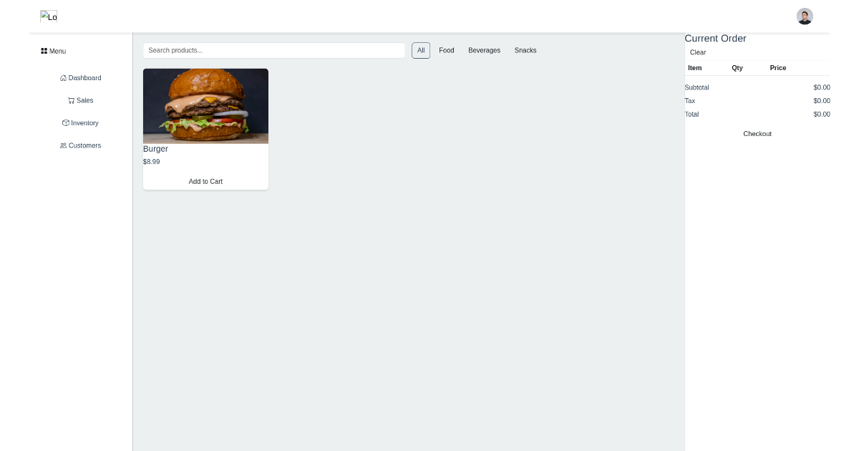Select the Dashboard home icon
The height and width of the screenshot is (451, 859).
[x=64, y=78]
